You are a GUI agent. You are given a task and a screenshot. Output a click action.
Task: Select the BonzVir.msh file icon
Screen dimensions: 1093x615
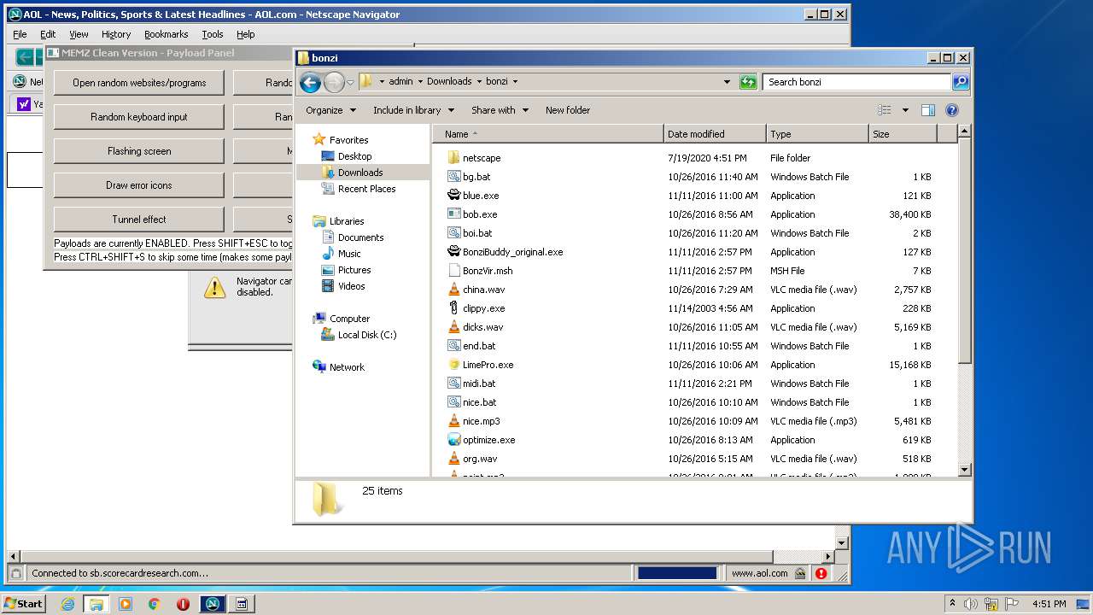[x=454, y=271]
